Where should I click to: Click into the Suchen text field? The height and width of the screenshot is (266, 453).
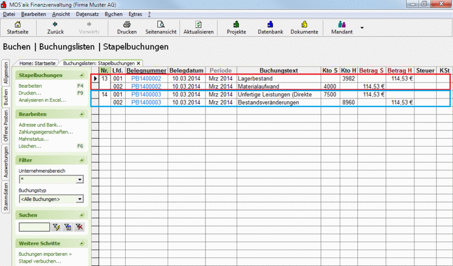35,227
